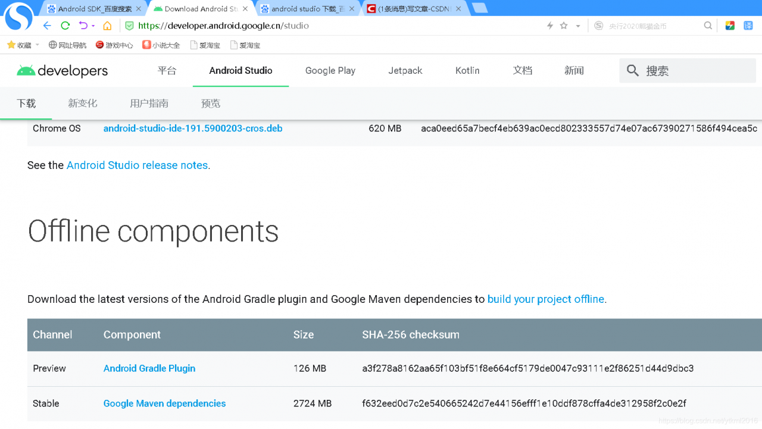Select the 预览 sub-tab

click(211, 104)
